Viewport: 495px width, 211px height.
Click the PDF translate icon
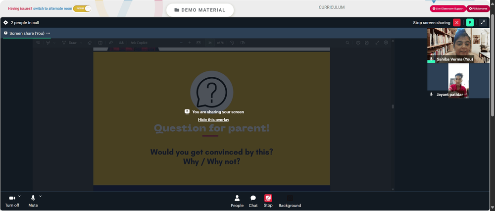[121, 43]
